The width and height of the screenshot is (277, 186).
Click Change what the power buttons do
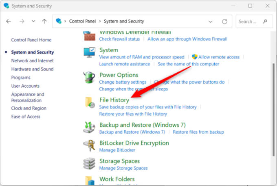pos(189,82)
